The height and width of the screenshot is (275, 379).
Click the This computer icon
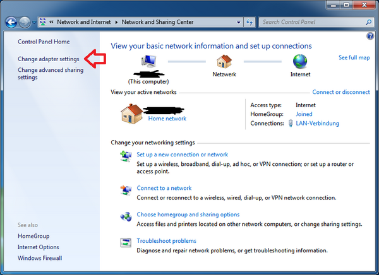(x=148, y=61)
